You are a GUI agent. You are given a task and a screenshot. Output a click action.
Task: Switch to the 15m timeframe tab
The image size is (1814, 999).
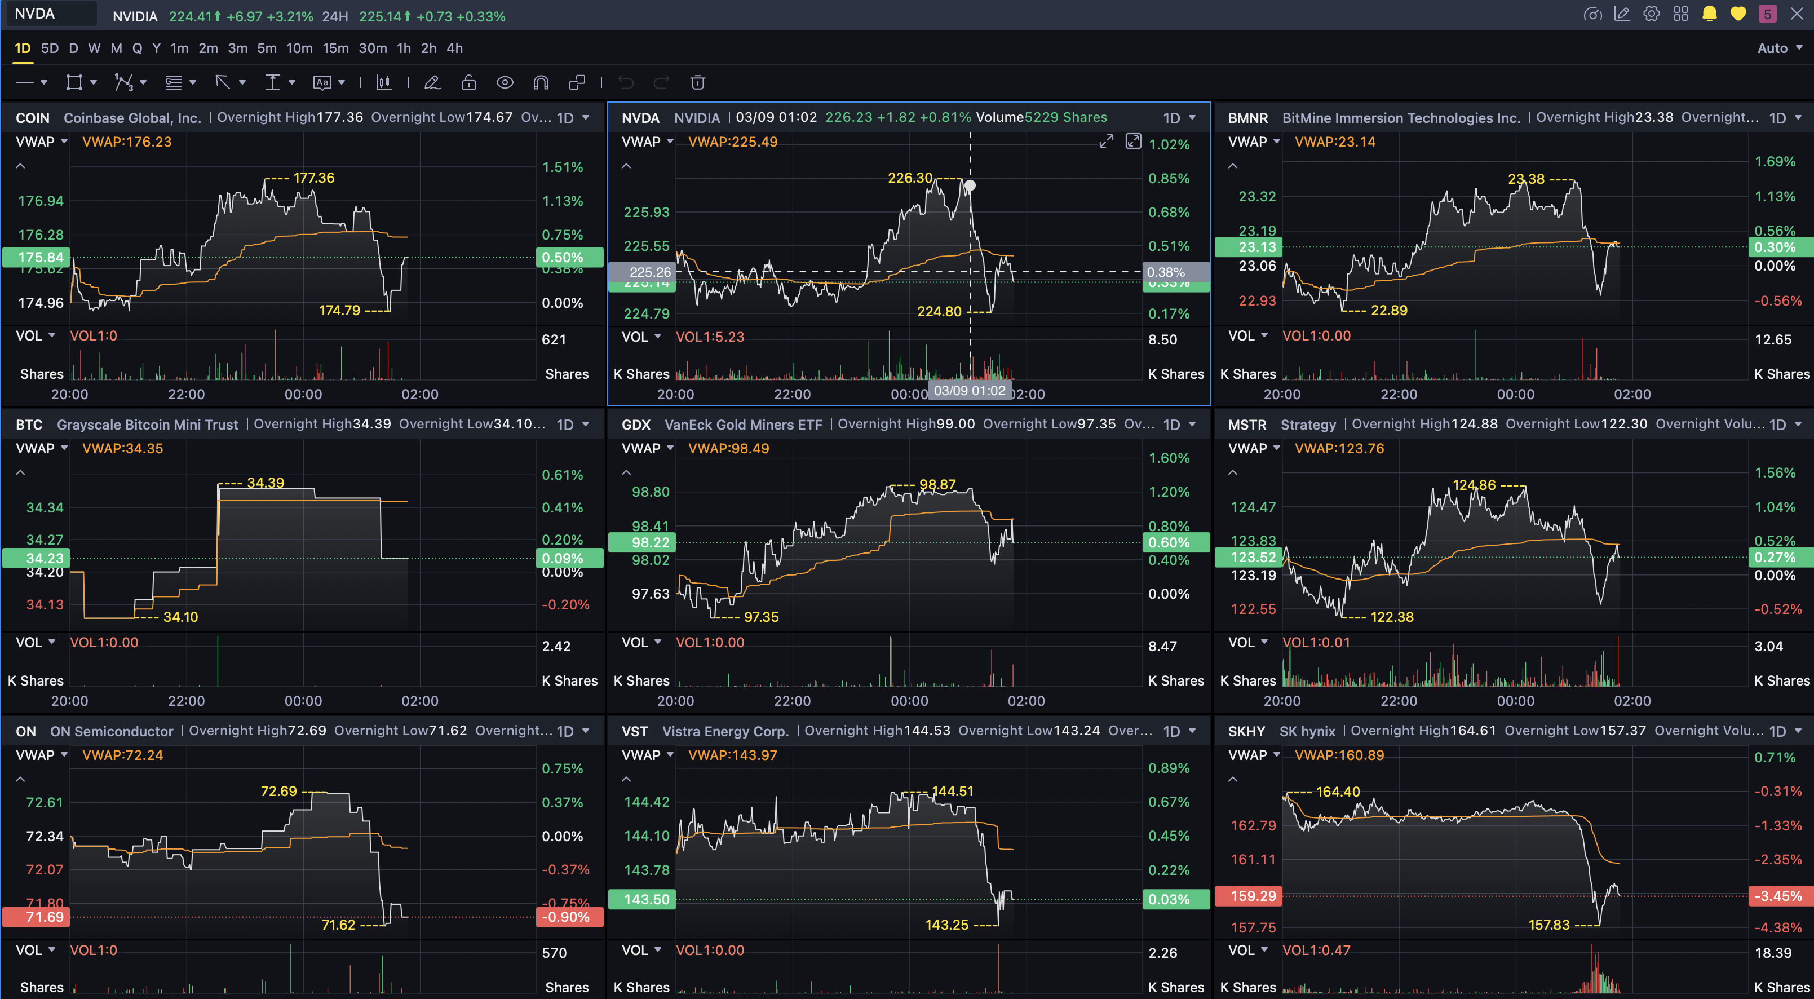click(336, 48)
